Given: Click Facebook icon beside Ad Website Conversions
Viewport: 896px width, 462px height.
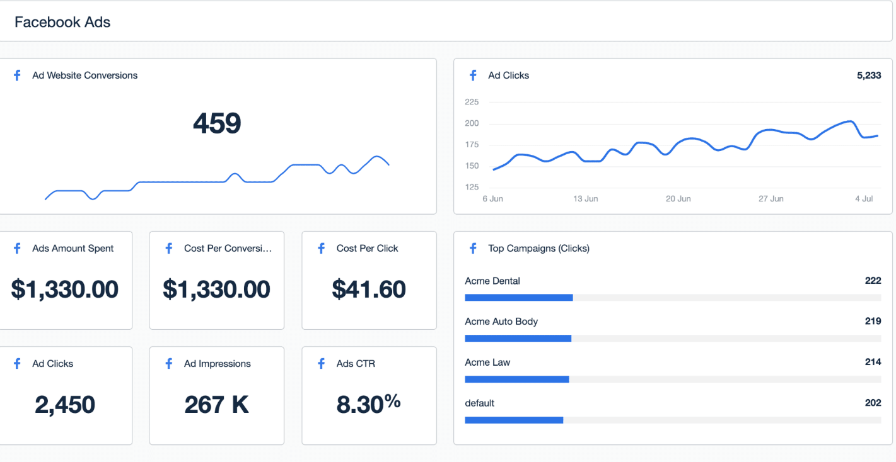Looking at the screenshot, I should coord(17,76).
